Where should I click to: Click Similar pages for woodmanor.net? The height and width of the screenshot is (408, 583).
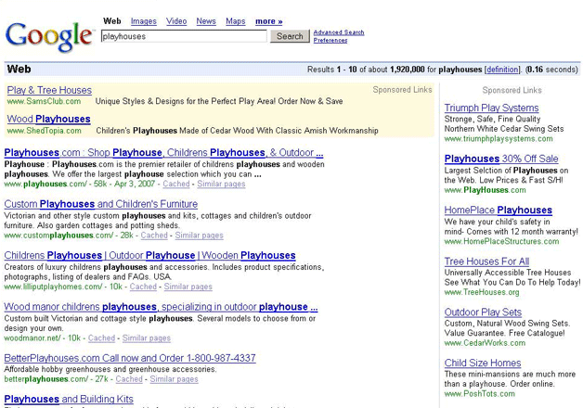pyautogui.click(x=147, y=338)
